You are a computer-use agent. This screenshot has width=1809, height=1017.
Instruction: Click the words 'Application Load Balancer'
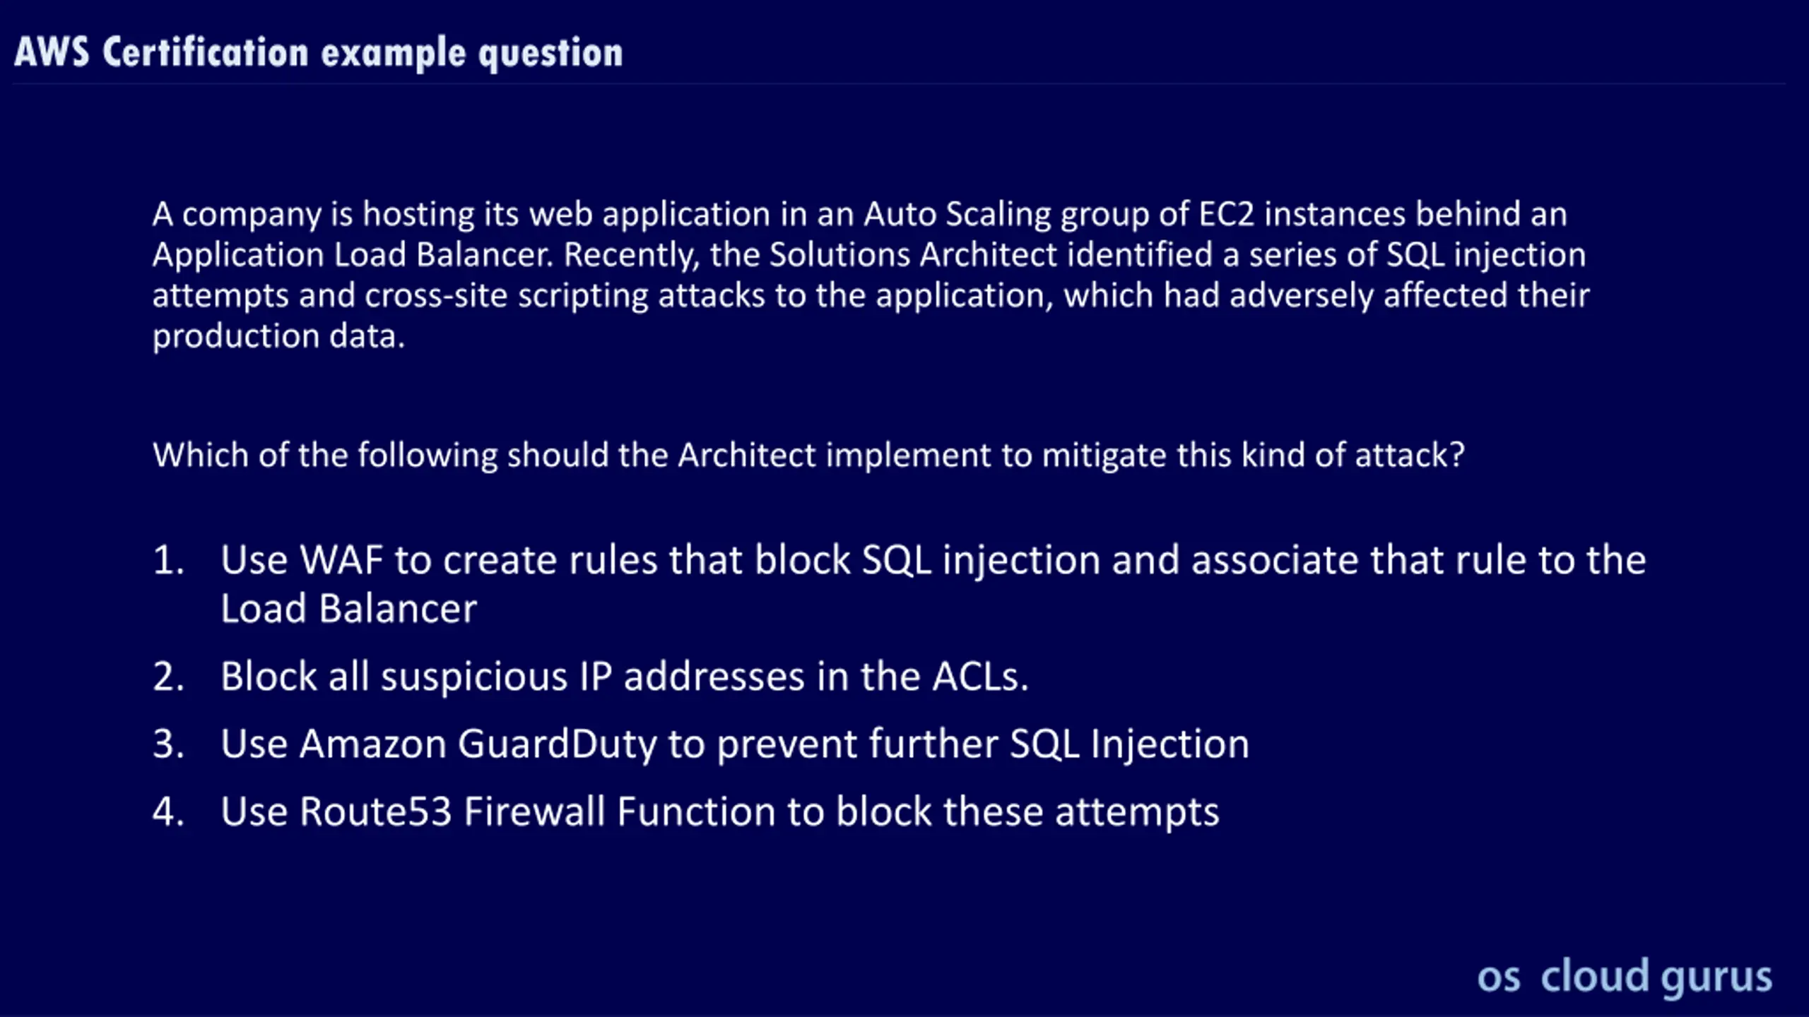pyautogui.click(x=350, y=255)
